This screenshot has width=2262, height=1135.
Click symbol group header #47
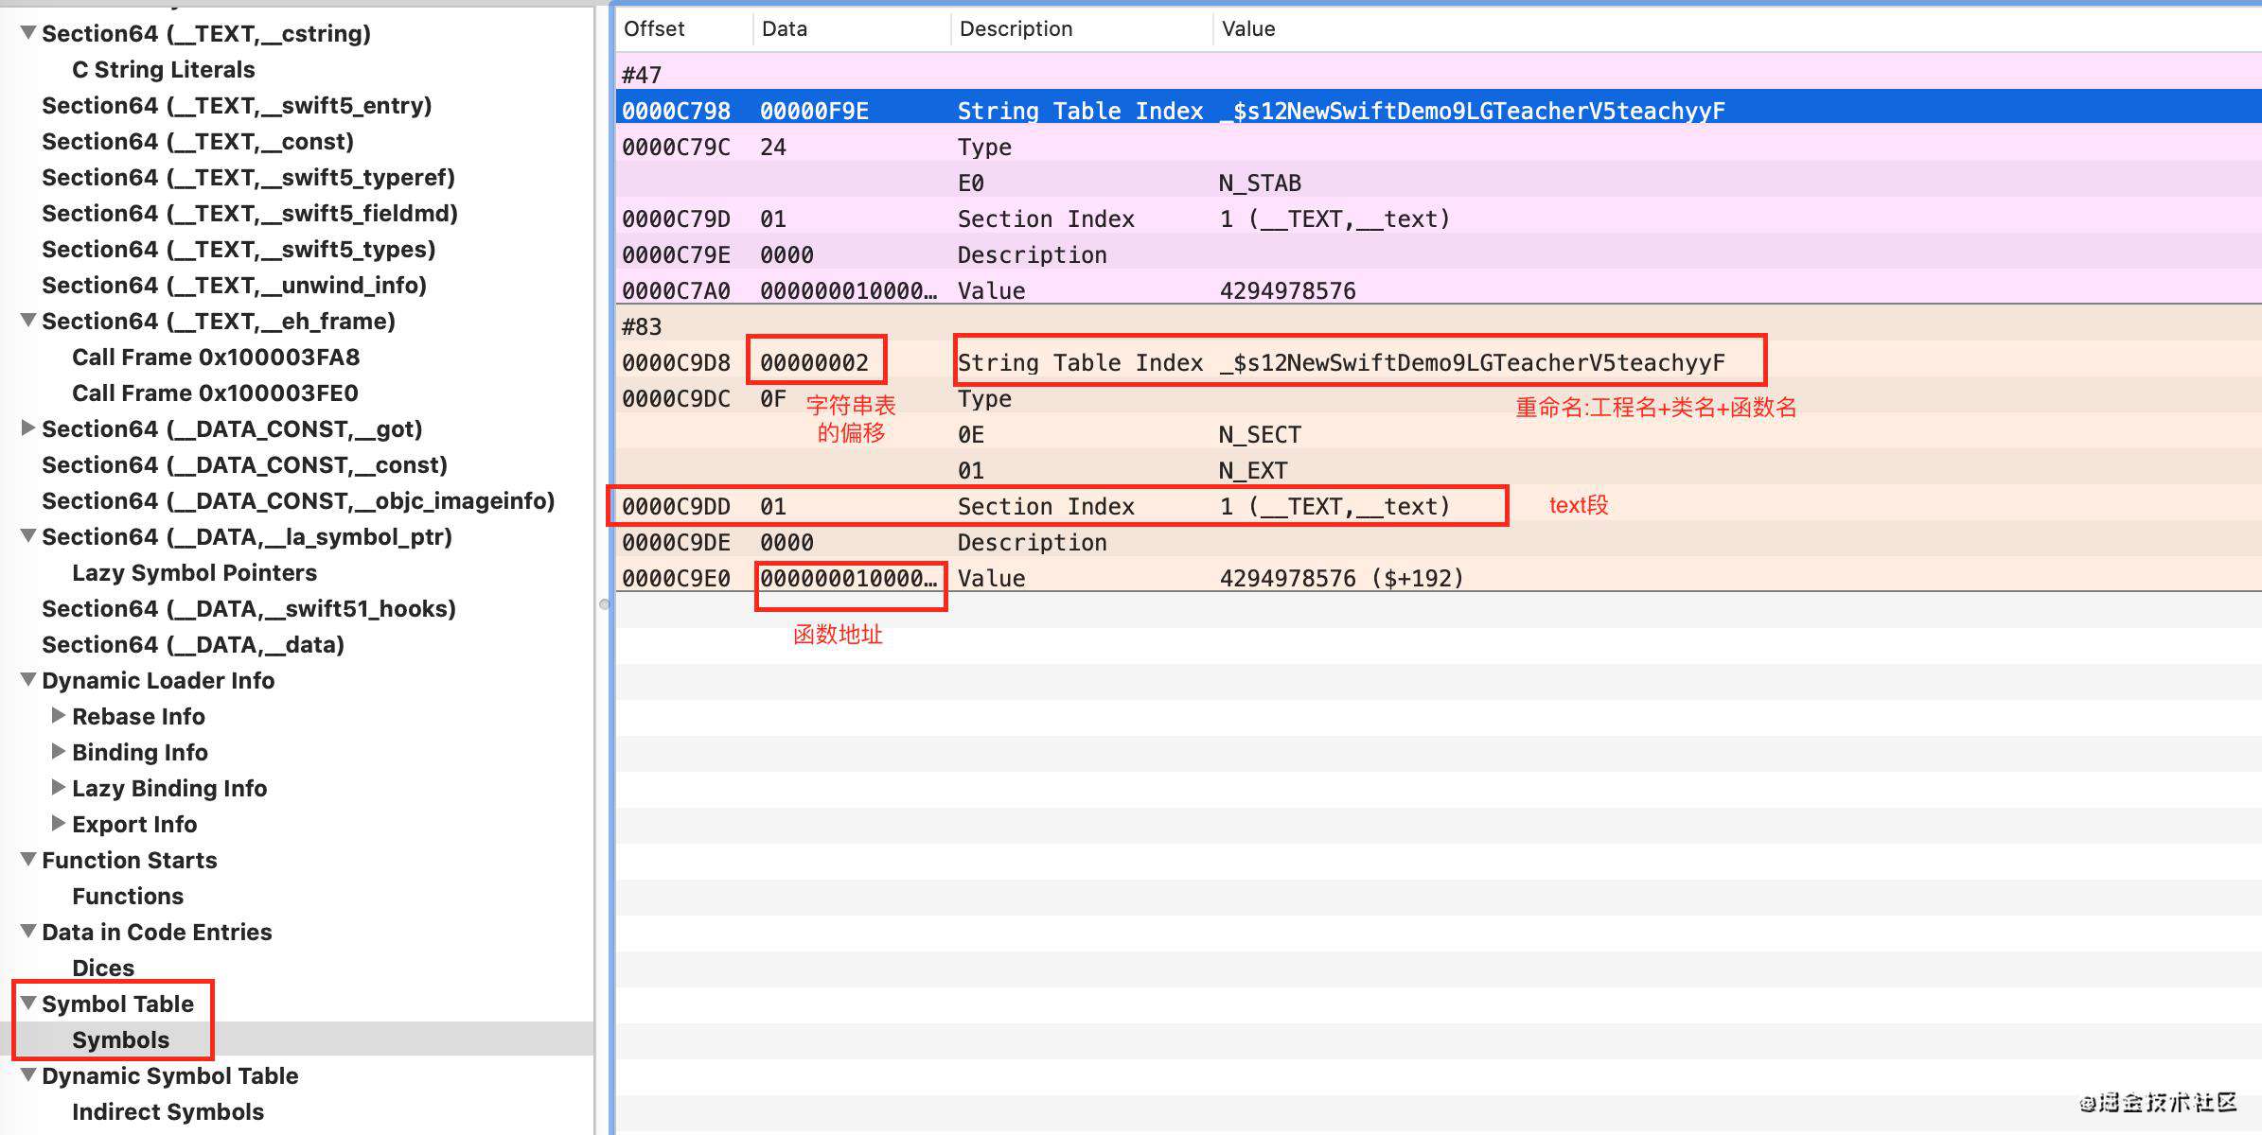642,75
